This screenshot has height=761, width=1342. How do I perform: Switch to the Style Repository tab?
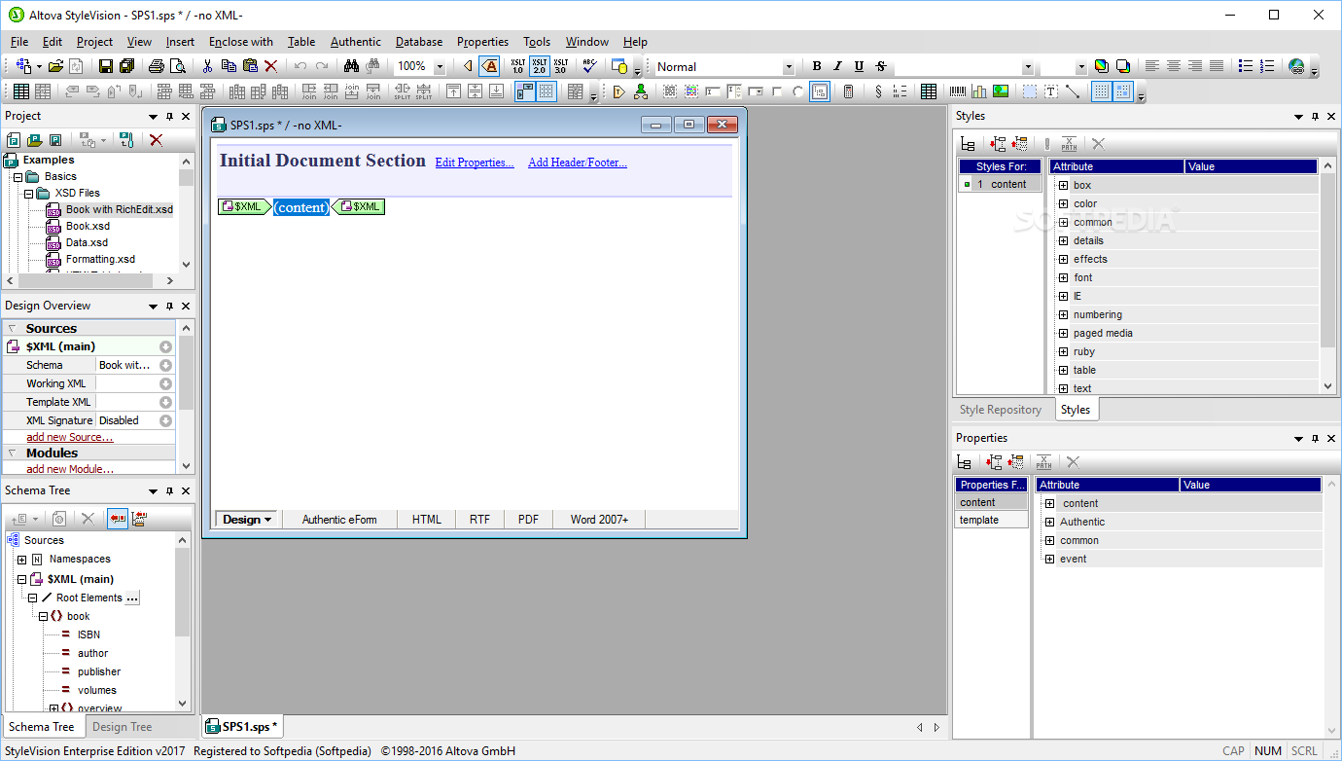(1001, 410)
